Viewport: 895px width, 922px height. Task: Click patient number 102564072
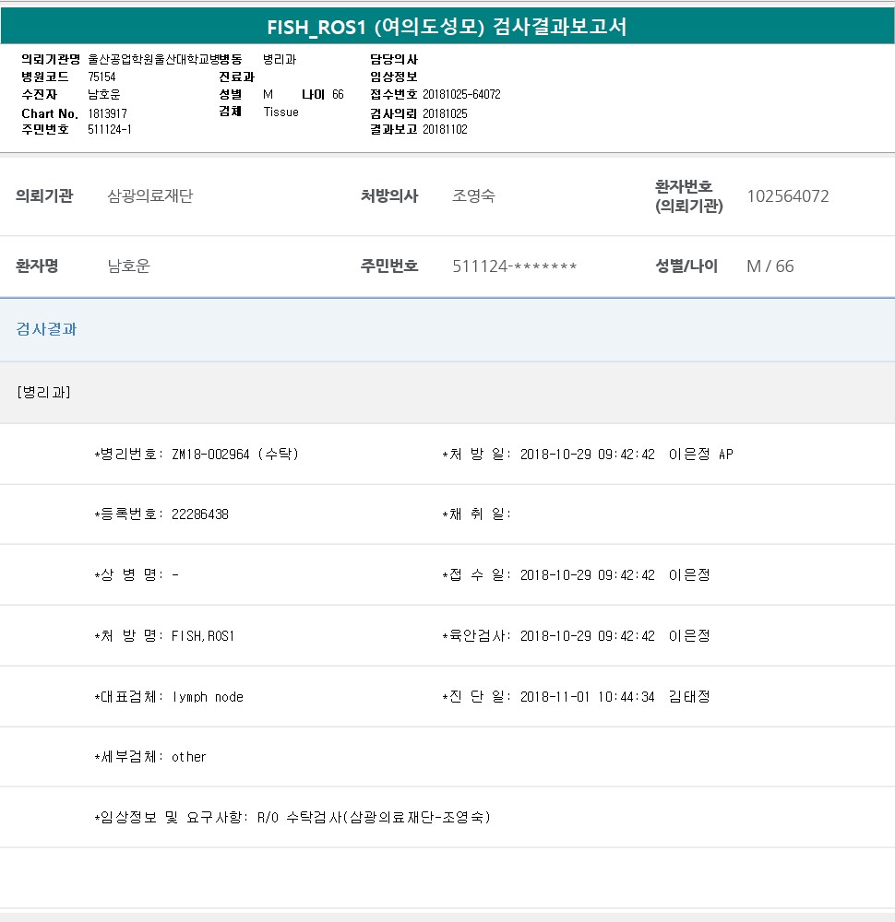[x=787, y=196]
